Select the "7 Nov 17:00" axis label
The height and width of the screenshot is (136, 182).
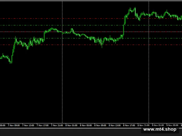click(43, 125)
